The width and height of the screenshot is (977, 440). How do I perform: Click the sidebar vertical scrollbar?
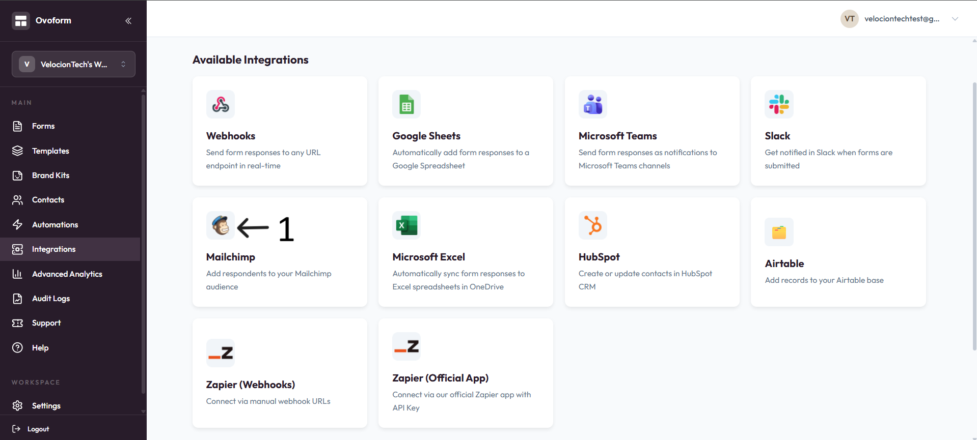(x=143, y=244)
